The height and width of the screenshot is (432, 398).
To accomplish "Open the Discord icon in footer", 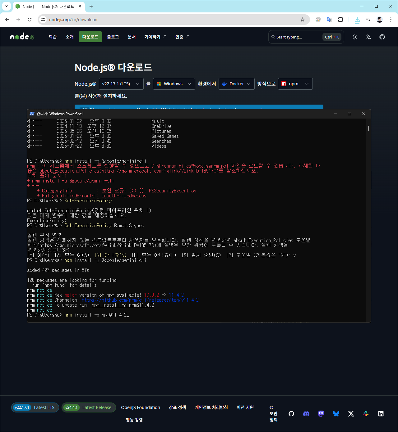I will point(306,414).
